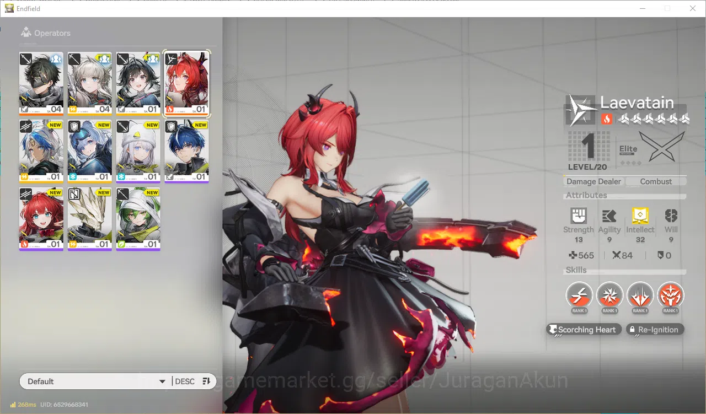Click the UID 6529668341 text

[x=63, y=405]
